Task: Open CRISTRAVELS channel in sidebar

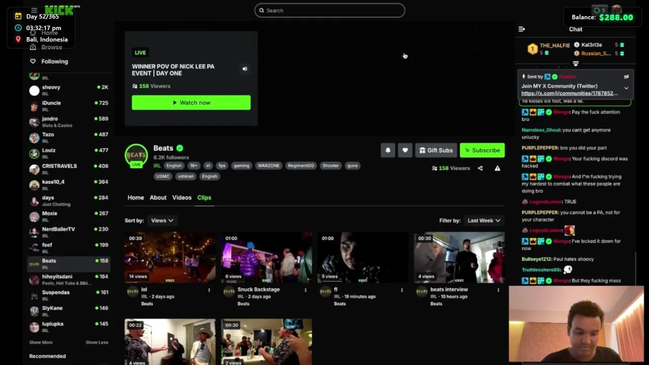Action: (x=68, y=169)
